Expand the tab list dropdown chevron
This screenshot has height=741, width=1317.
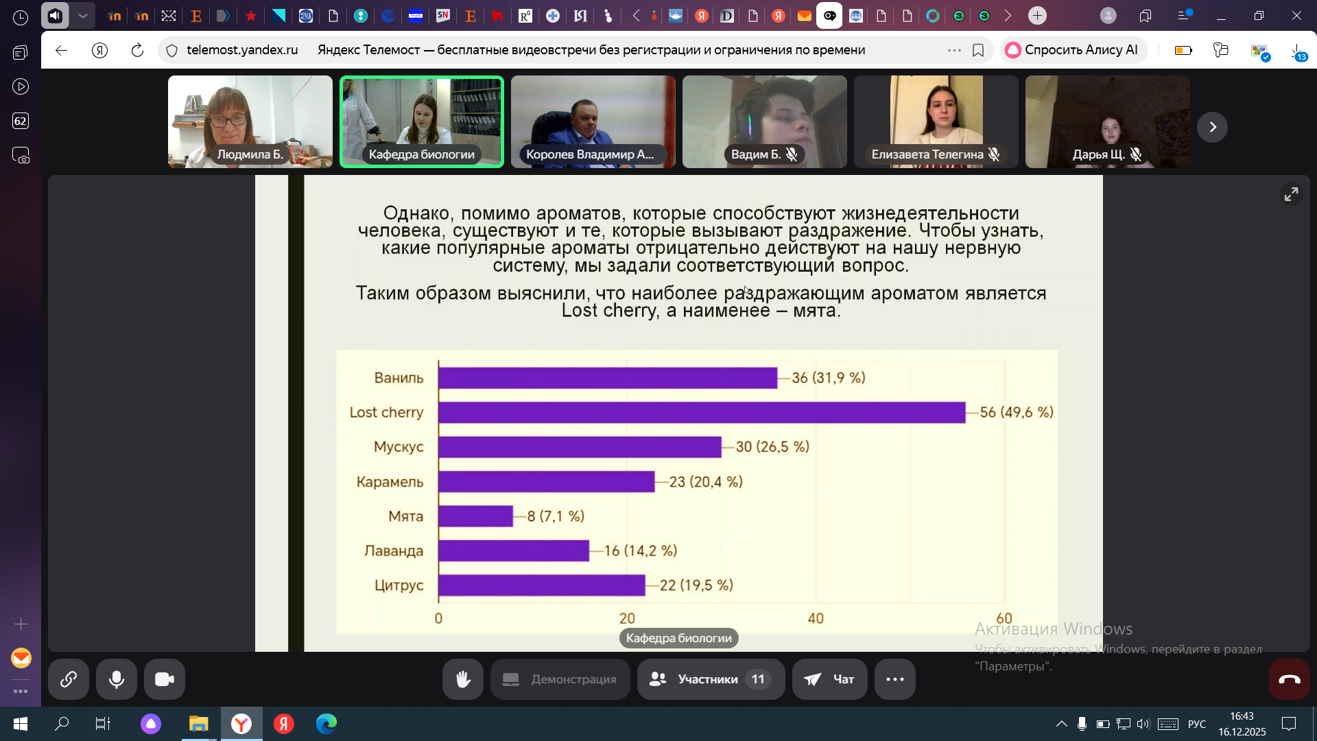click(x=83, y=15)
